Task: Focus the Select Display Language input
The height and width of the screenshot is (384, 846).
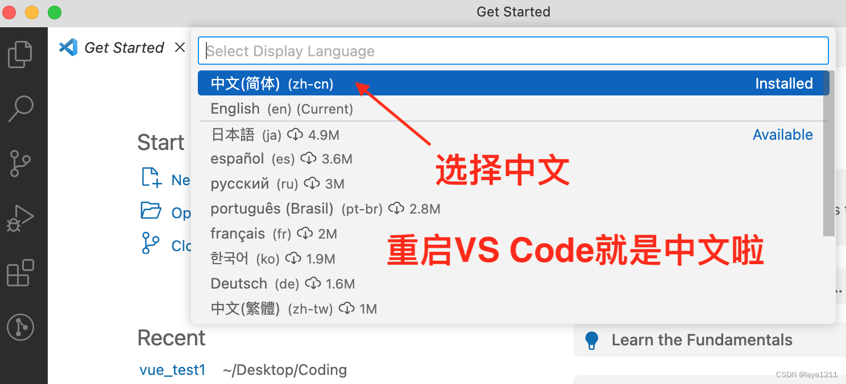Action: (x=513, y=51)
